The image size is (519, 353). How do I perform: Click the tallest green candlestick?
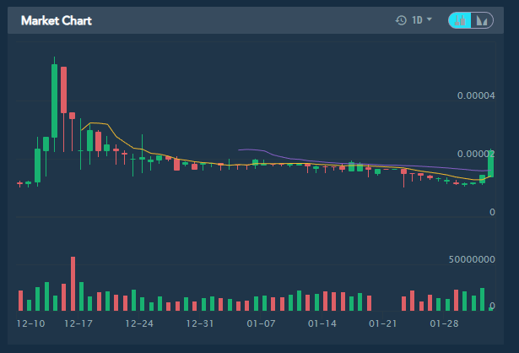point(55,100)
